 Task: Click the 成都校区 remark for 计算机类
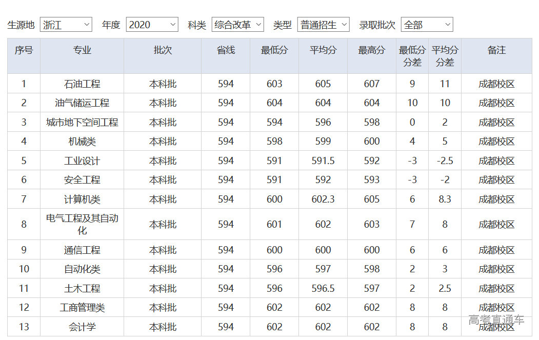point(495,199)
